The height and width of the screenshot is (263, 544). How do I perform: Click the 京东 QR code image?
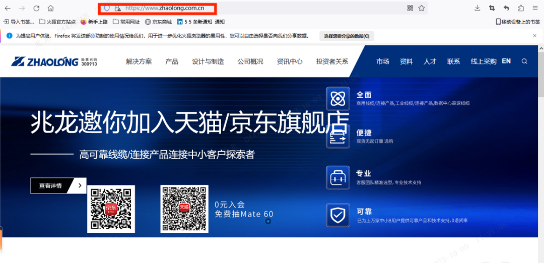point(111,209)
